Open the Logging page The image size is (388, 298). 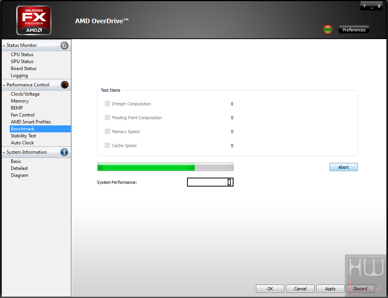pyautogui.click(x=19, y=75)
